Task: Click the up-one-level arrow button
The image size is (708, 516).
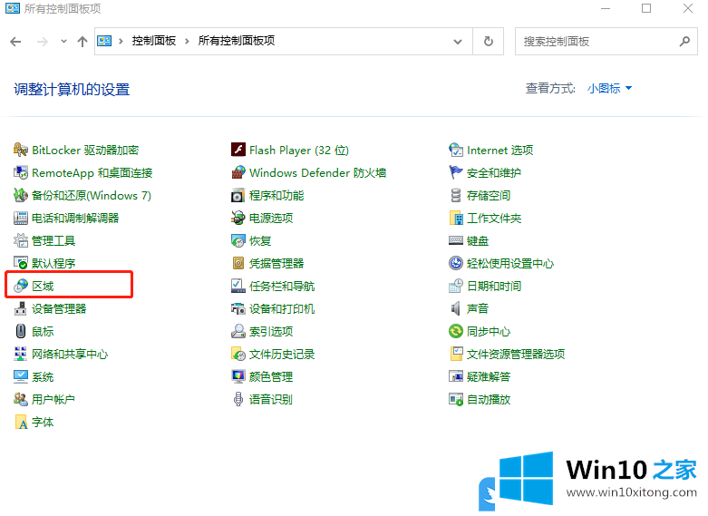Action: (82, 41)
